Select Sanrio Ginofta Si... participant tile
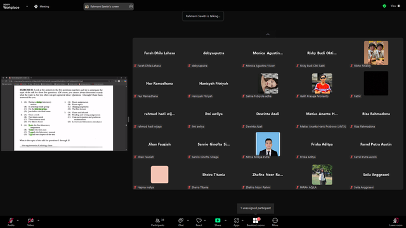Screen dimensions: 406x228 click(214, 144)
